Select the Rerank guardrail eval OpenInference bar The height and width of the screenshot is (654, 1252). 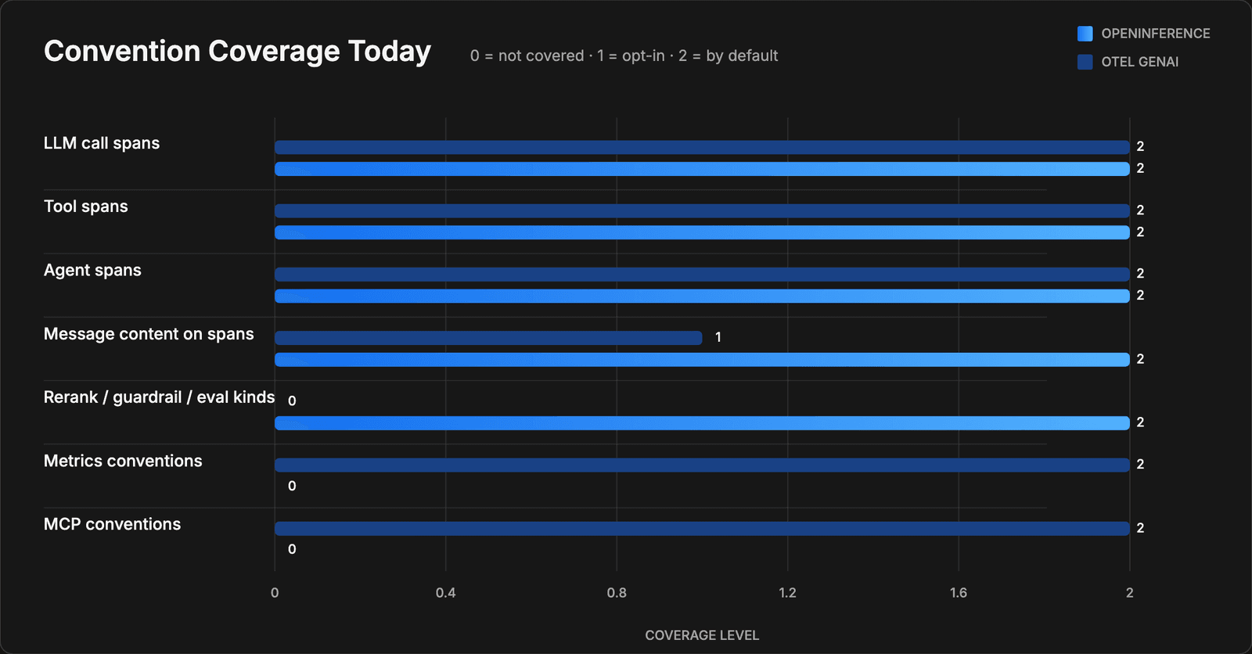click(x=702, y=423)
